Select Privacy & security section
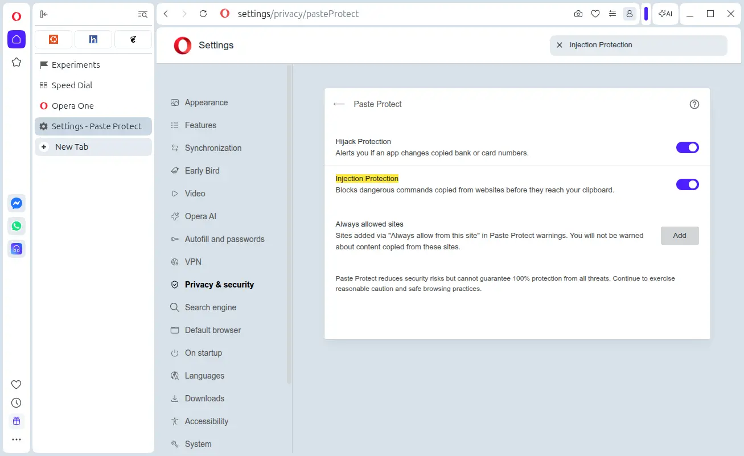This screenshot has height=456, width=744. pyautogui.click(x=212, y=285)
